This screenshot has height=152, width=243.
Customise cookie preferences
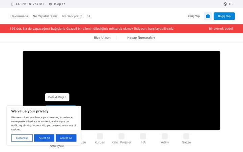(x=22, y=138)
